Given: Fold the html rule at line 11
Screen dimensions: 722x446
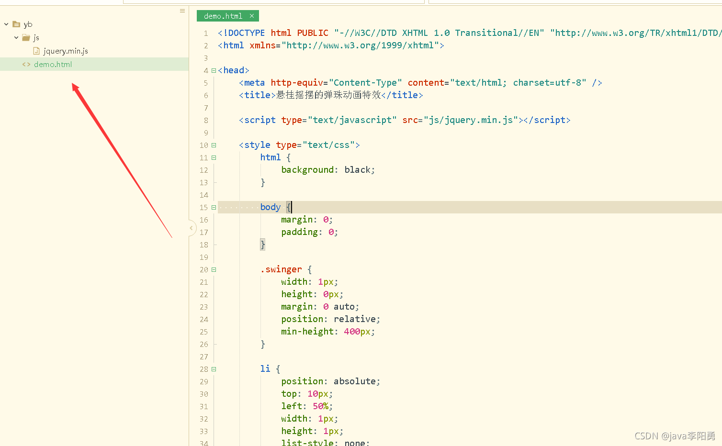Looking at the screenshot, I should [x=214, y=157].
